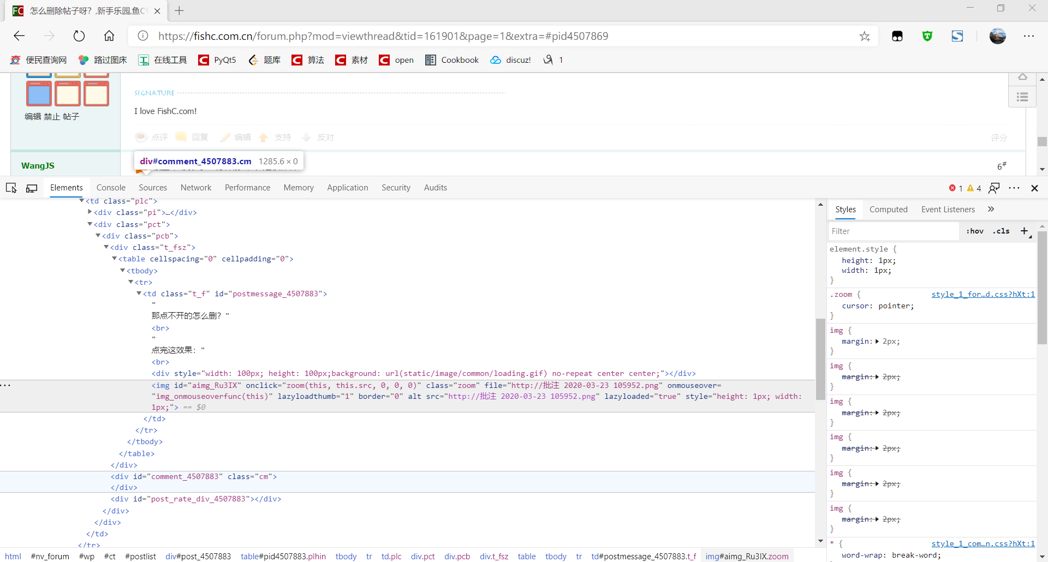1048x562 pixels.
Task: Switch to the Memory tab
Action: (299, 188)
